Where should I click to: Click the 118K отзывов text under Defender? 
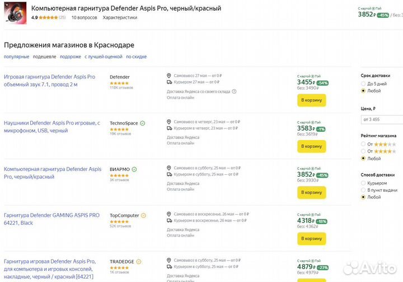pos(121,88)
